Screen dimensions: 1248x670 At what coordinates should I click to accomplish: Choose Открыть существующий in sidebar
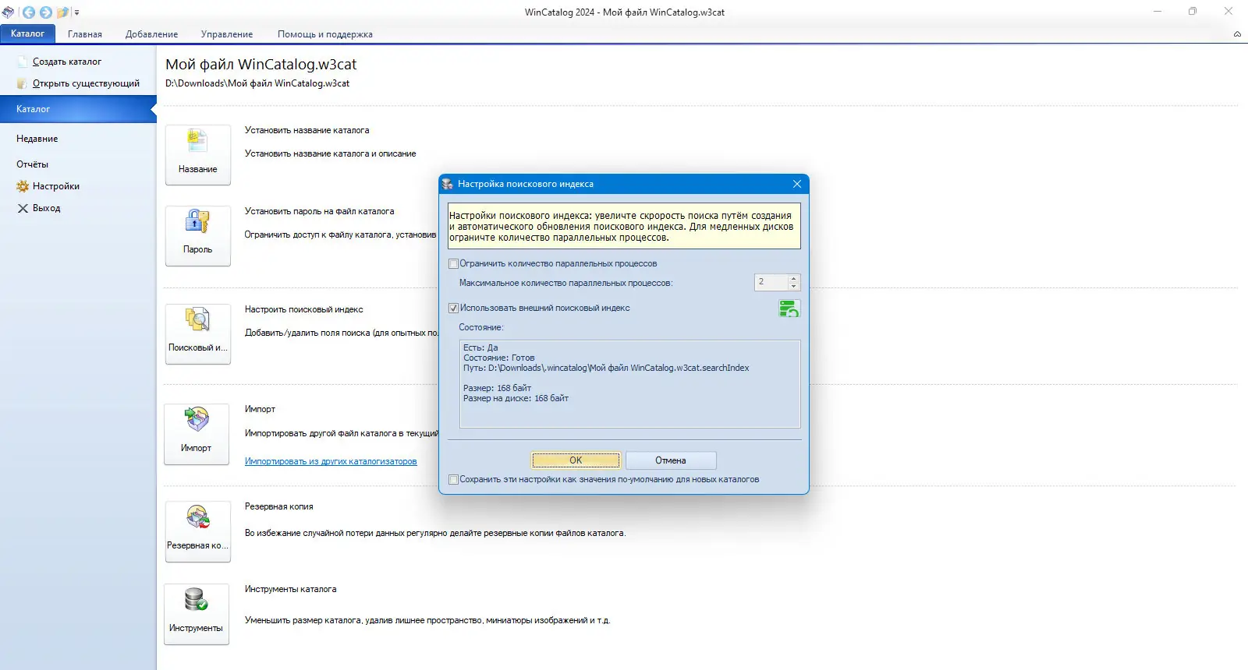[x=87, y=83]
